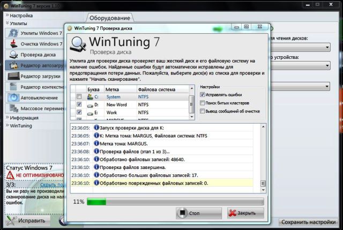The image size is (343, 230).
Task: Click the drive C: system disk icon
Action: pyautogui.click(x=90, y=97)
